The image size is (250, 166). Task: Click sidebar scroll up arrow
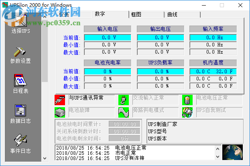tap(45, 17)
